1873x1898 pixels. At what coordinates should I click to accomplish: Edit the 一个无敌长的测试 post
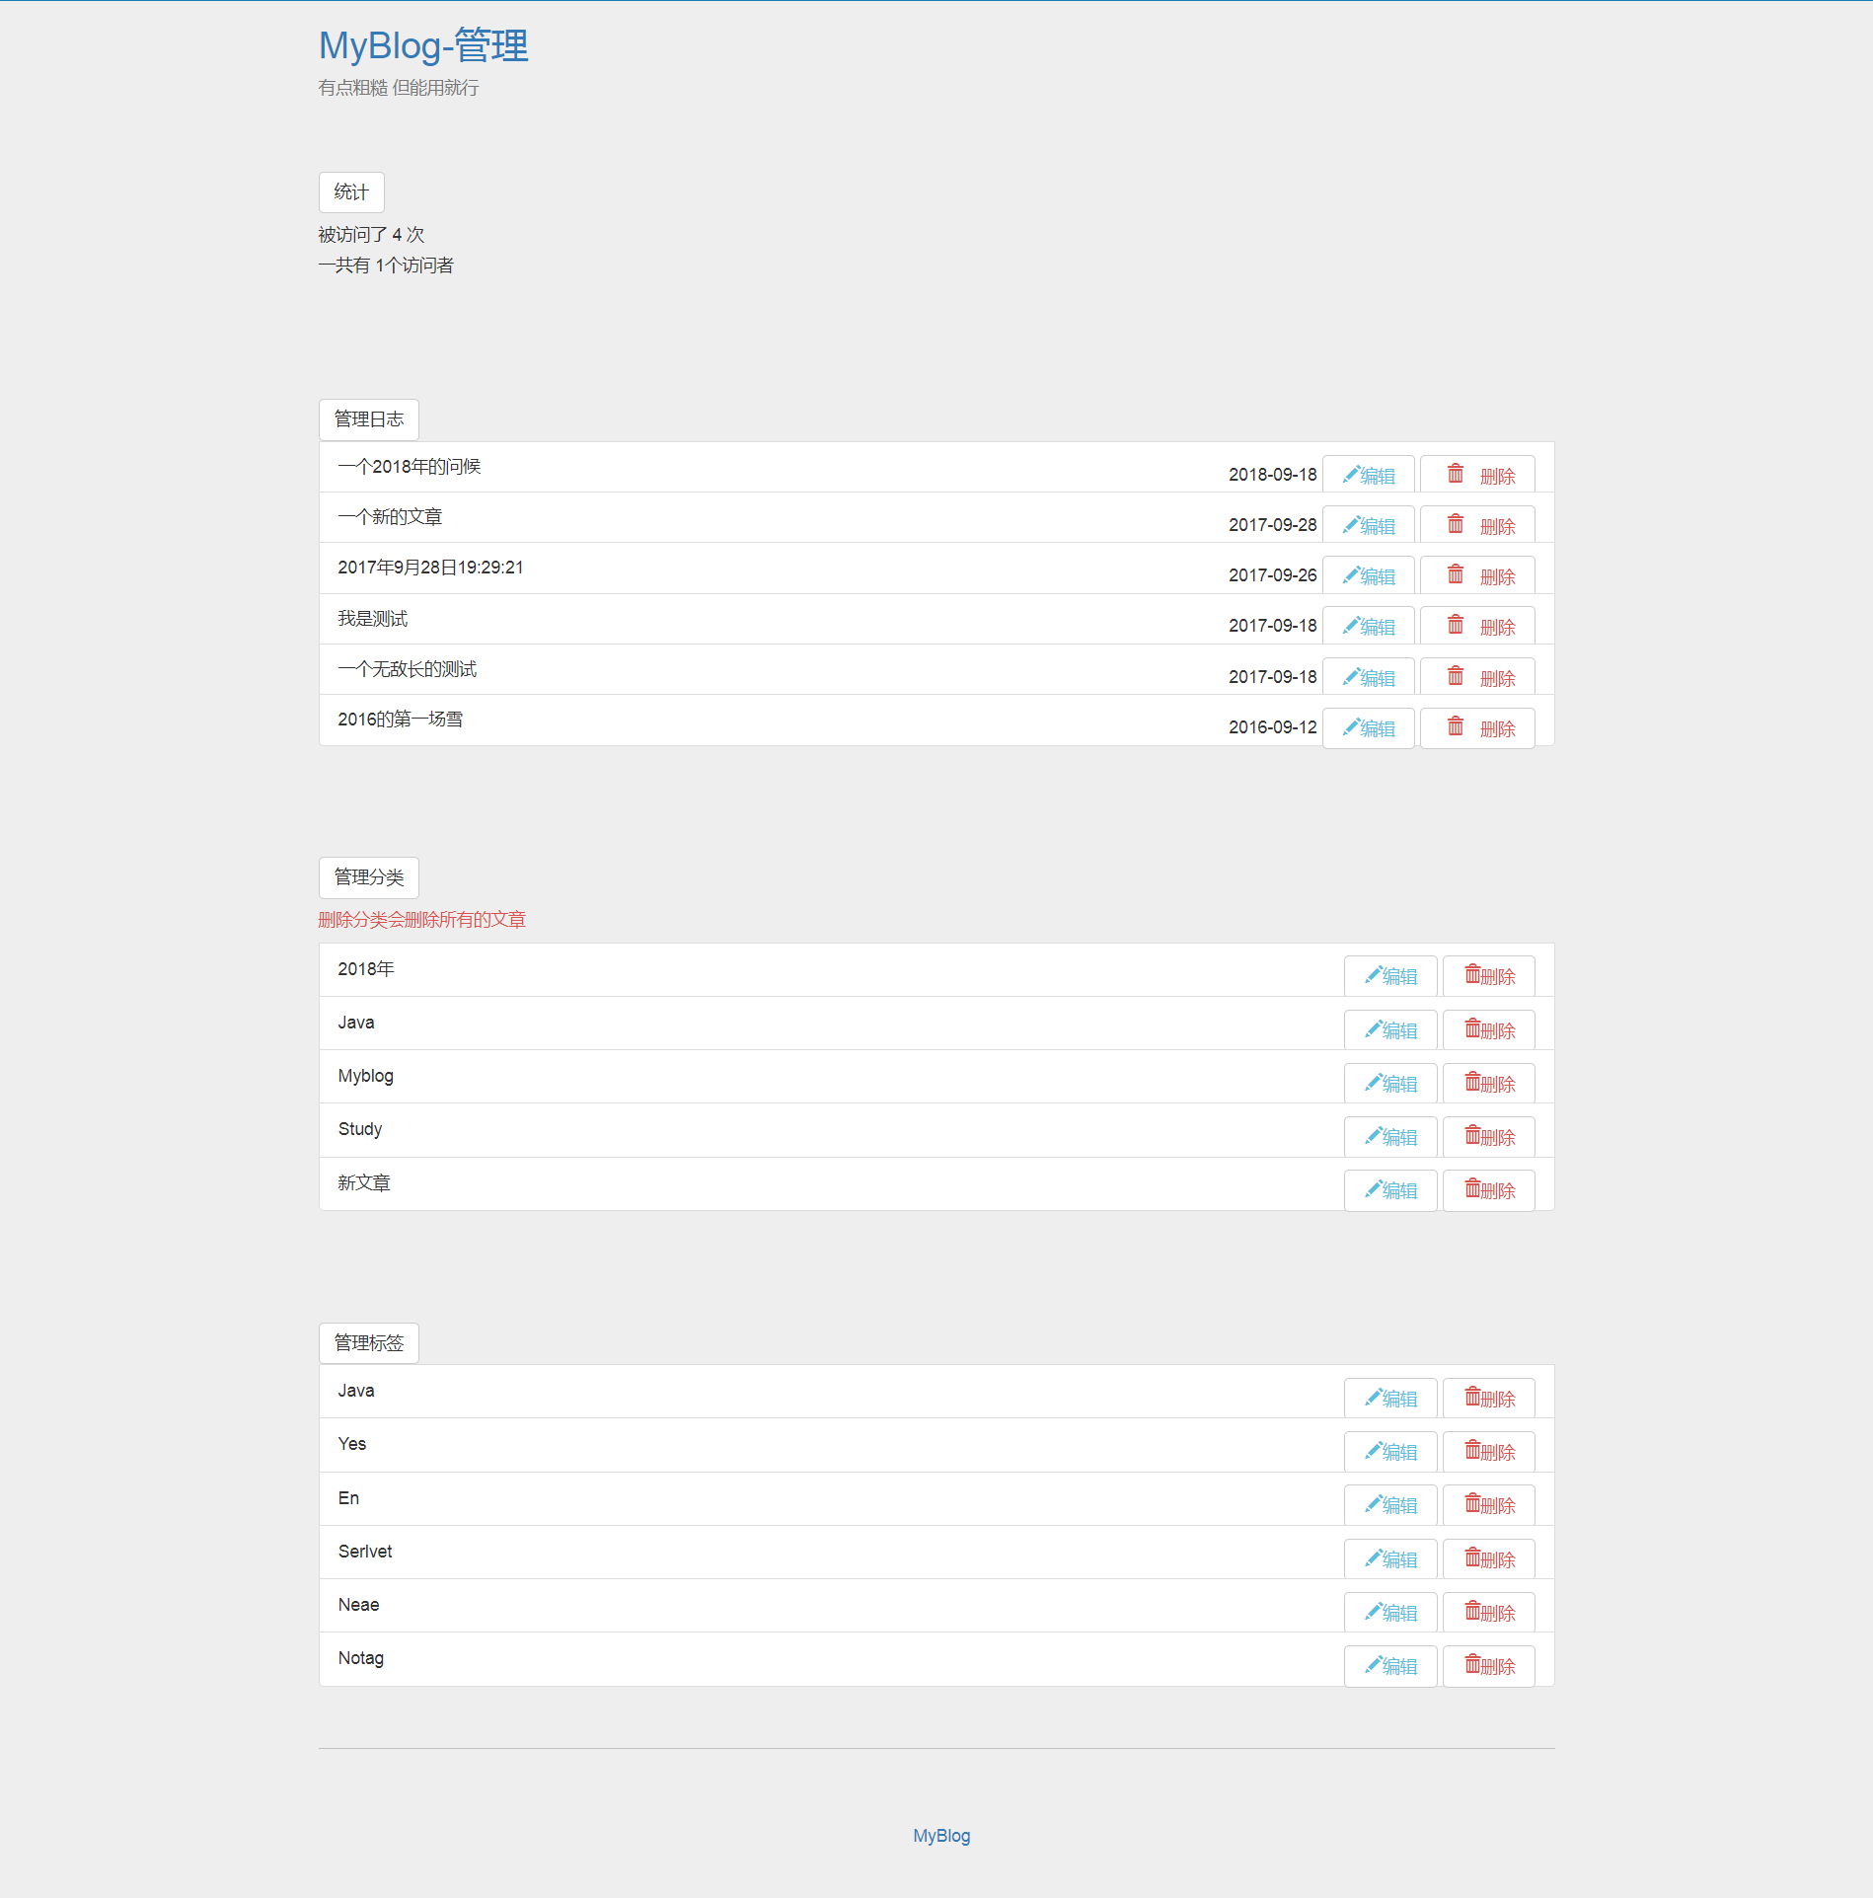tap(1368, 678)
